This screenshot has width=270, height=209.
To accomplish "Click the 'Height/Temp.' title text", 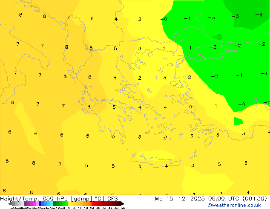I will tap(20, 199).
